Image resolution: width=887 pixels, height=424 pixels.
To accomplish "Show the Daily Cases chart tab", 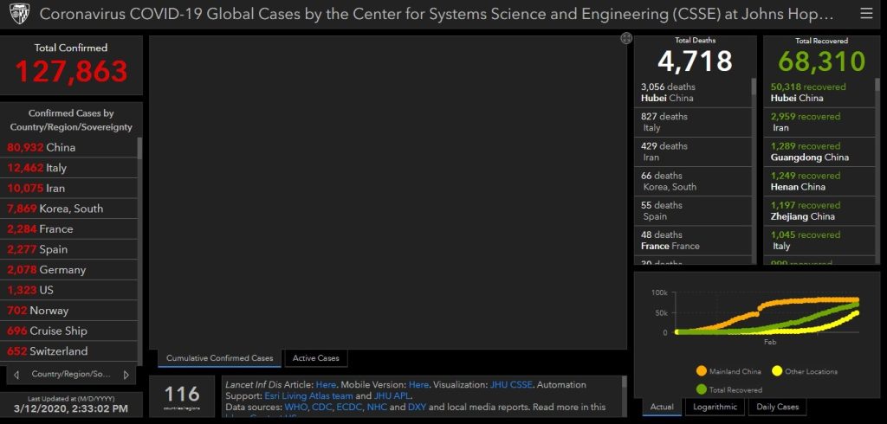I will (x=778, y=407).
